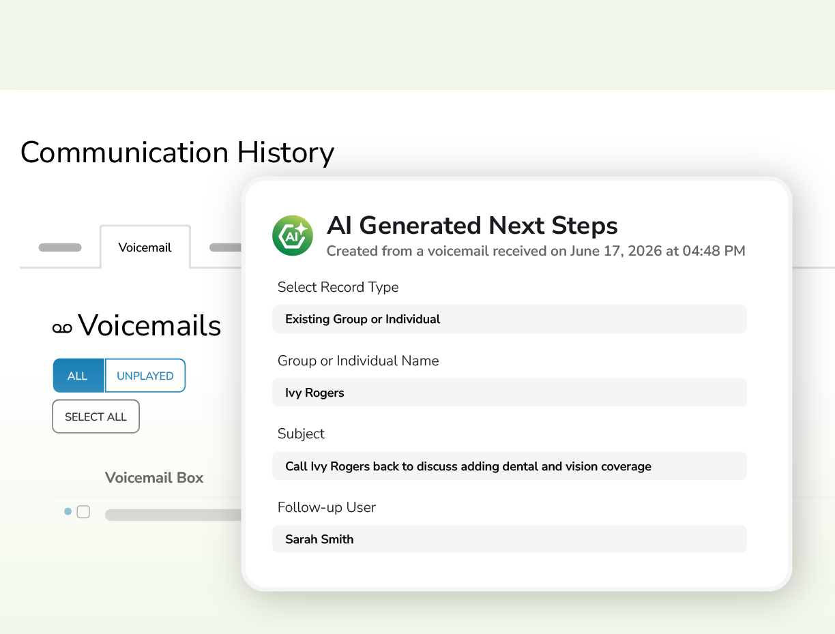Click the green AI sparkle logo icon
Viewport: 835px width, 634px height.
[x=293, y=235]
